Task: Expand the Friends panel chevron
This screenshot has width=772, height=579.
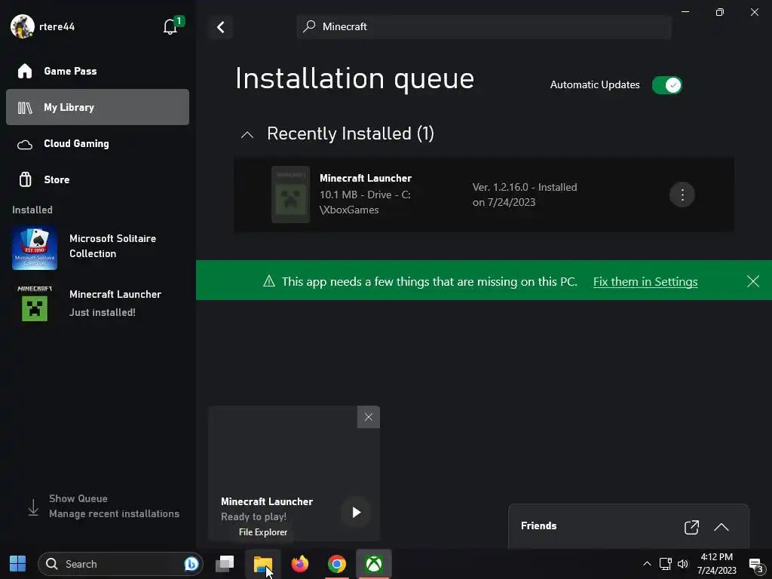Action: click(721, 527)
